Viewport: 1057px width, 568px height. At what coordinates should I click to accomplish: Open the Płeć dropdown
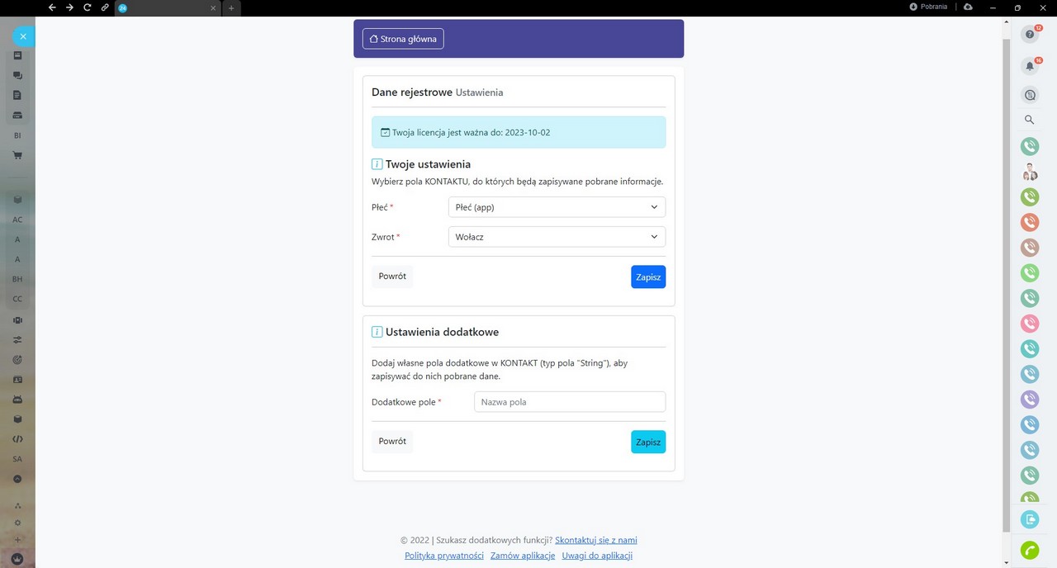click(x=557, y=207)
